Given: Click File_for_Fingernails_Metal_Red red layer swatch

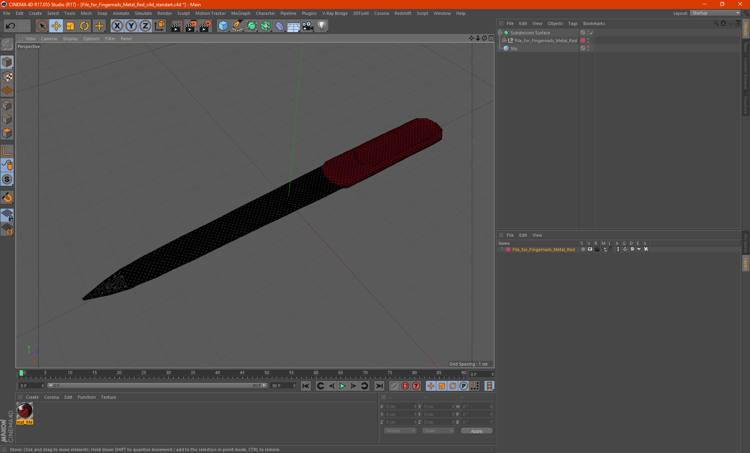Looking at the screenshot, I should [x=583, y=41].
